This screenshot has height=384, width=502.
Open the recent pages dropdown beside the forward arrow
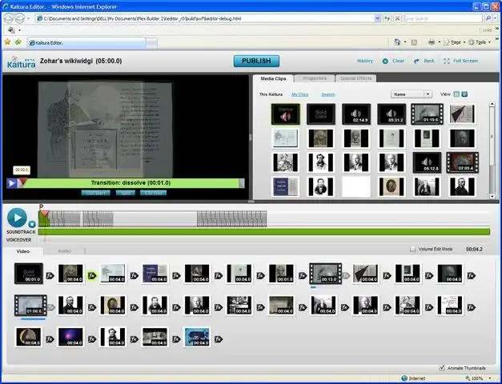point(29,18)
